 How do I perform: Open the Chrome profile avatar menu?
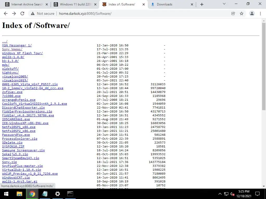point(252,13)
